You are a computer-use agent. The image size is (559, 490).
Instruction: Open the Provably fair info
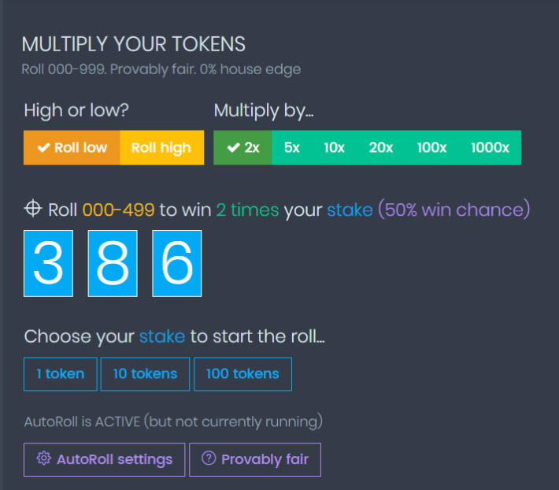click(255, 460)
